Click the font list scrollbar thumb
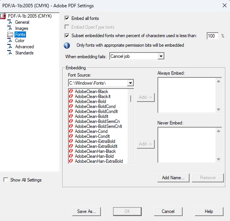This screenshot has width=230, height=221. pyautogui.click(x=131, y=98)
